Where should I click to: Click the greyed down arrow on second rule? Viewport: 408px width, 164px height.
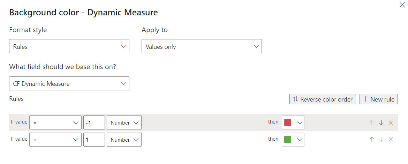point(381,140)
